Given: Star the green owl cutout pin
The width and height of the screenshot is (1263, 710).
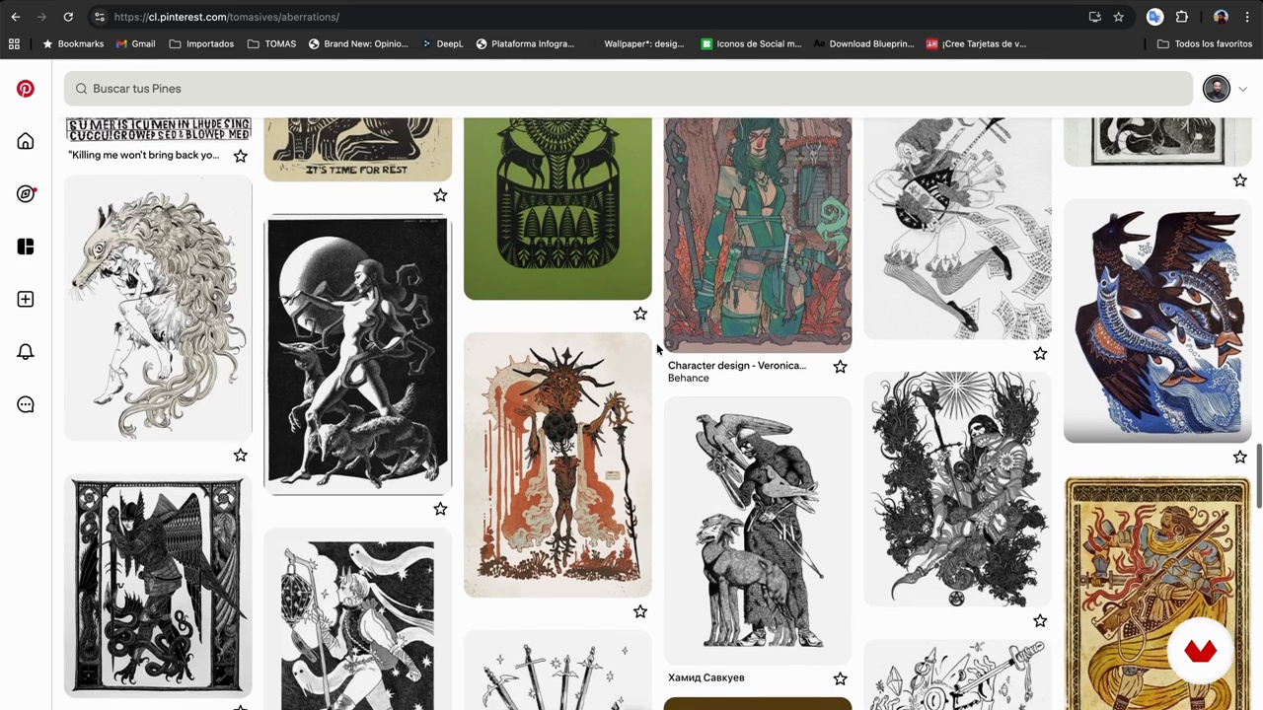Looking at the screenshot, I should pyautogui.click(x=640, y=314).
